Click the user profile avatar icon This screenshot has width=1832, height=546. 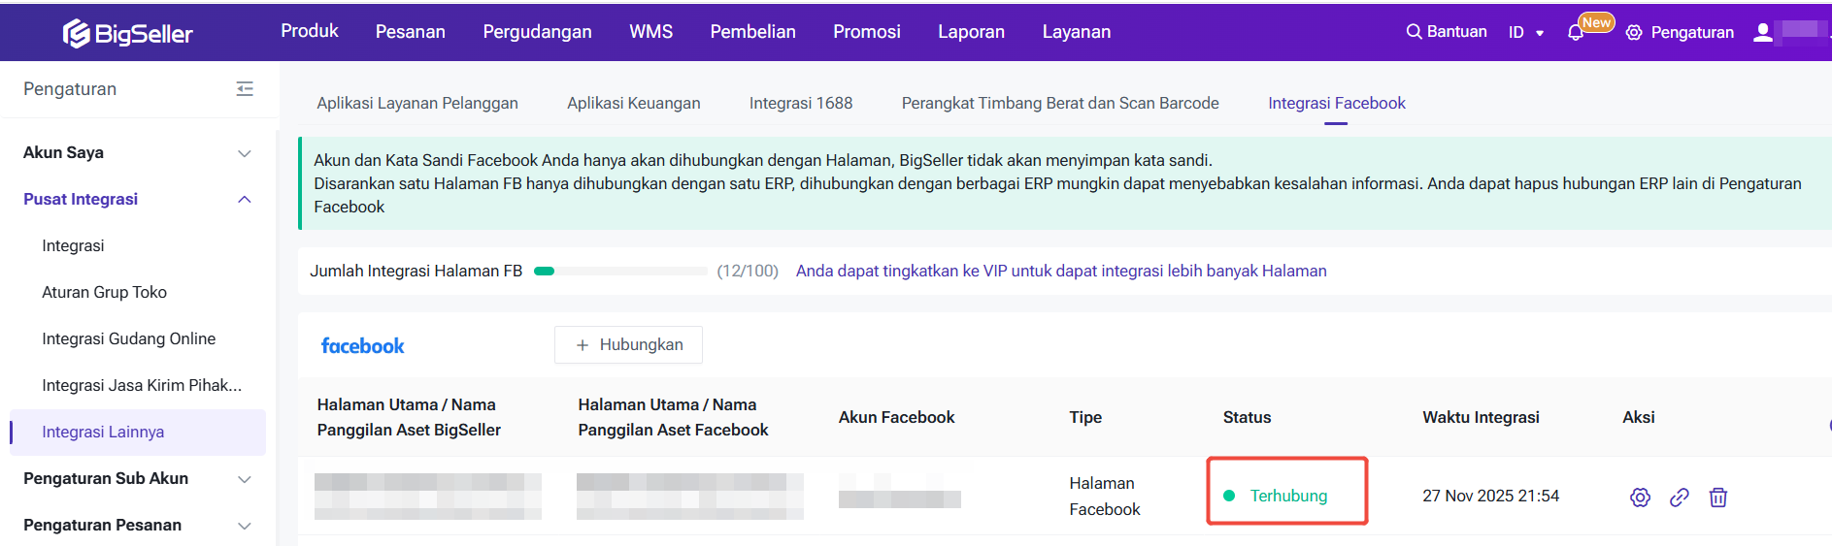click(x=1762, y=33)
